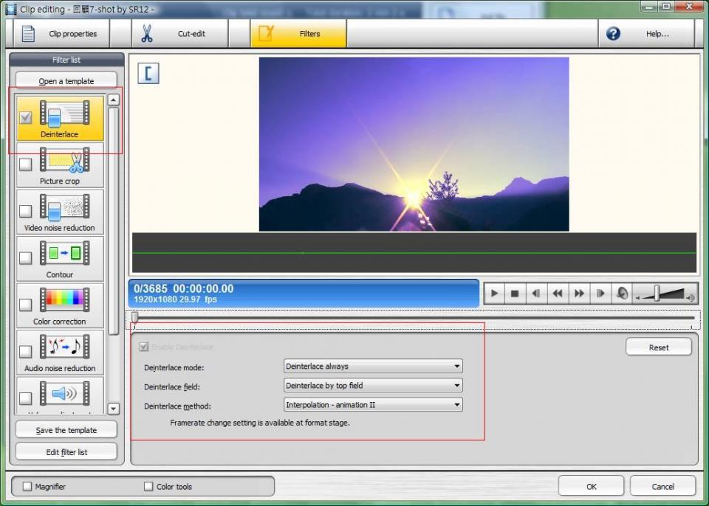Select the Contour filter icon
The height and width of the screenshot is (506, 709).
coord(64,254)
